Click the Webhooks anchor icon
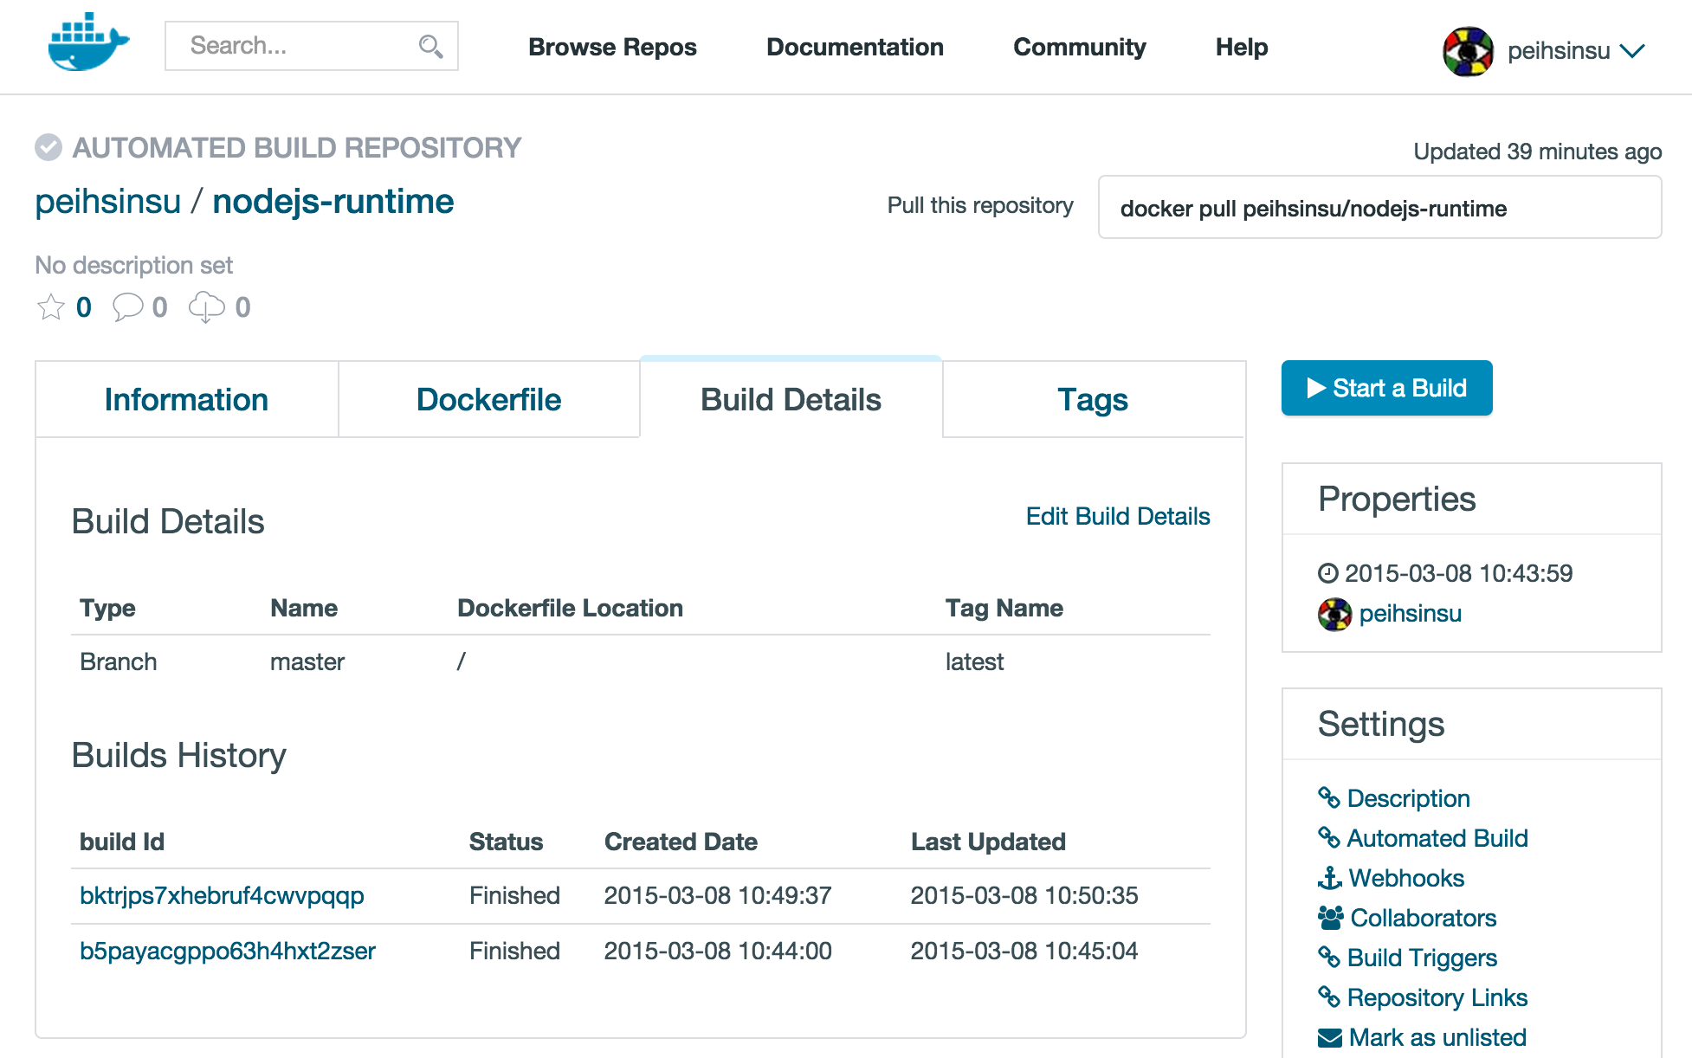 [1329, 878]
